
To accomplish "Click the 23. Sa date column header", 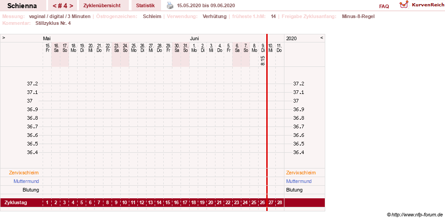I will (117, 48).
